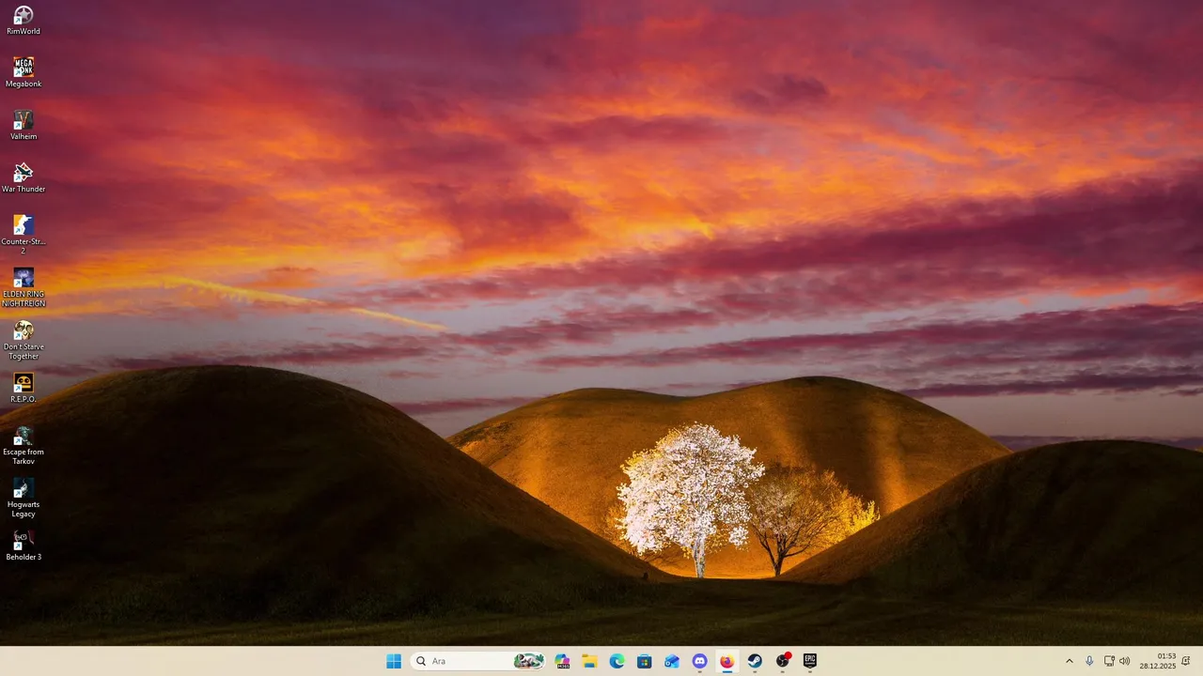
Task: Open the clock showing 01:53
Action: pyautogui.click(x=1158, y=661)
